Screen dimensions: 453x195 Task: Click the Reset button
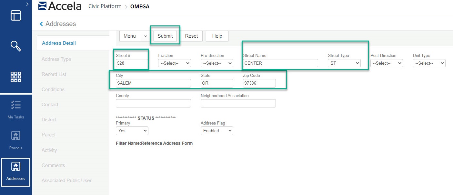pyautogui.click(x=191, y=36)
